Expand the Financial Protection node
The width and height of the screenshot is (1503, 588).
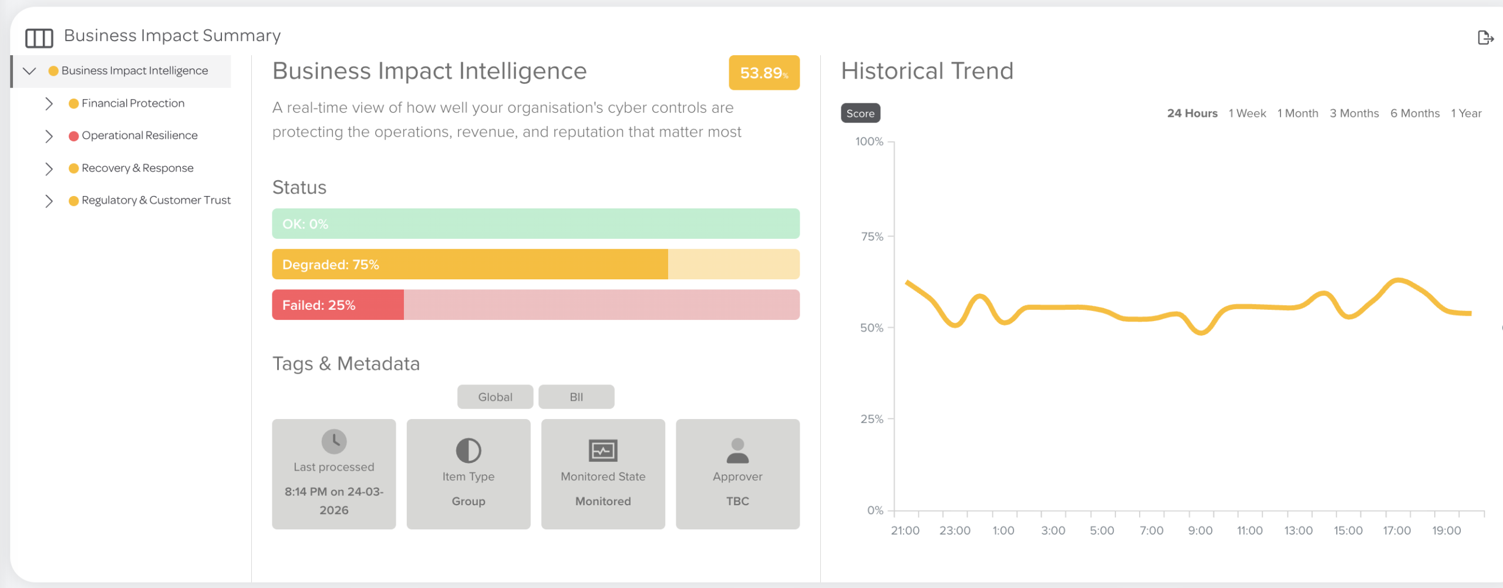click(x=49, y=104)
